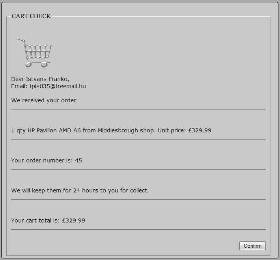The height and width of the screenshot is (260, 280).
Task: Click the email address fpisti35@freemail.hu
Action: (58, 86)
